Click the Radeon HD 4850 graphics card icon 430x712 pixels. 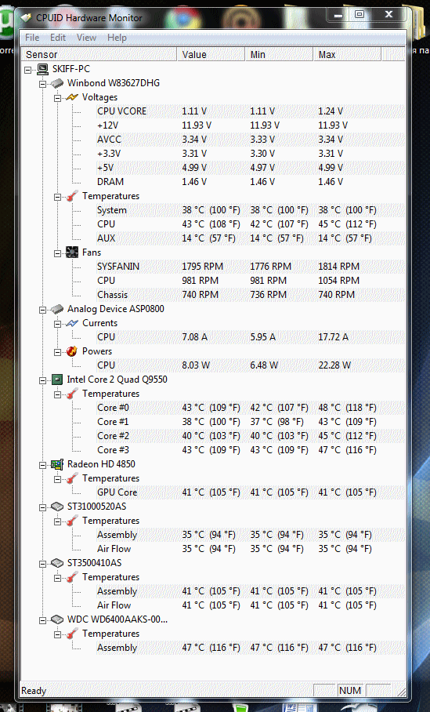coord(57,464)
